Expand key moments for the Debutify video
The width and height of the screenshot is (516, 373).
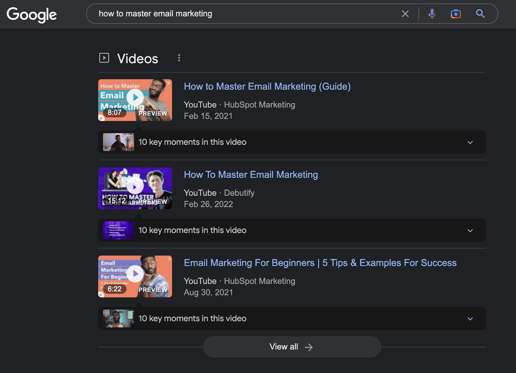coord(470,231)
